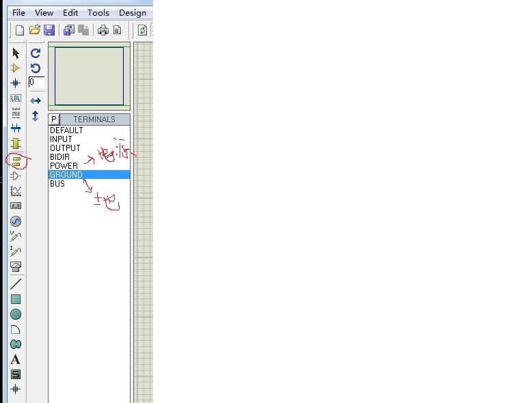Screen dimensions: 525x403
Task: Save the current design
Action: (x=49, y=30)
